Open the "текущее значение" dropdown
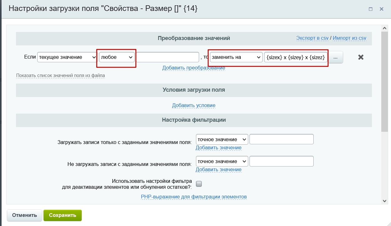The image size is (391, 226). click(67, 57)
